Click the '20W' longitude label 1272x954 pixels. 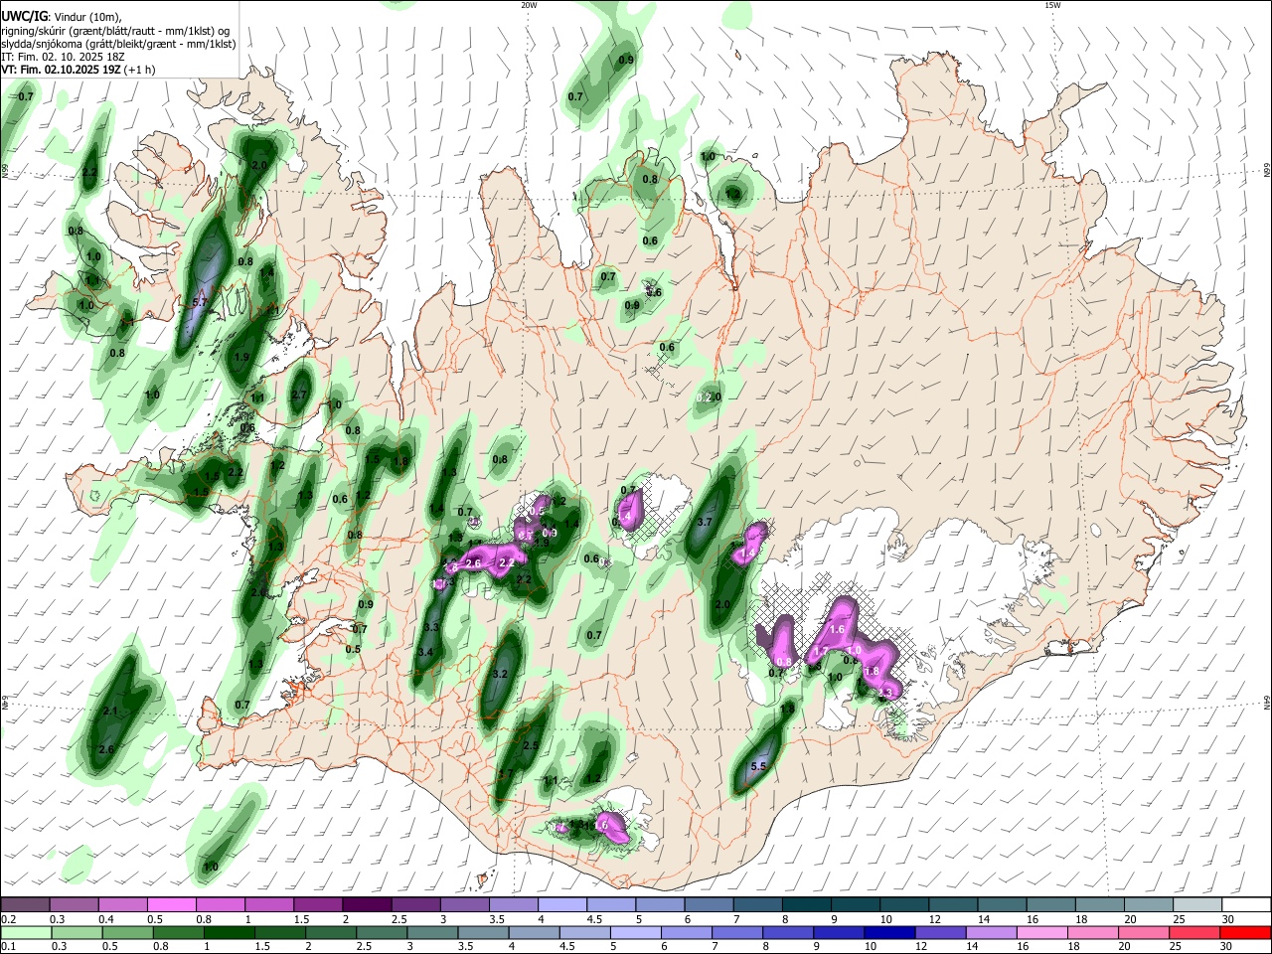[x=529, y=5]
